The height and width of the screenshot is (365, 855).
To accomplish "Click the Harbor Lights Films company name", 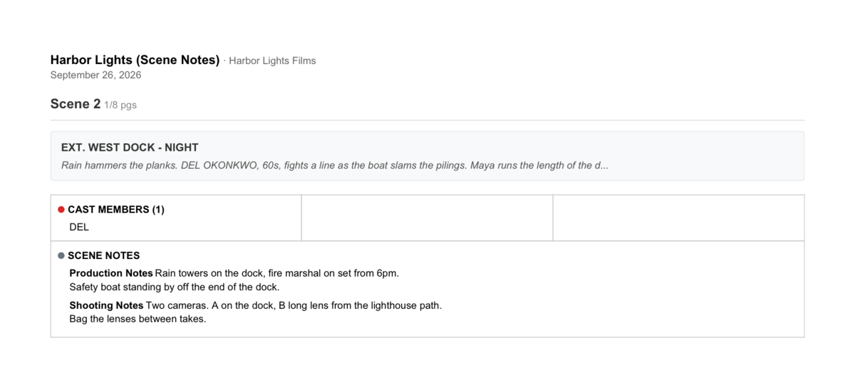I will tap(272, 61).
